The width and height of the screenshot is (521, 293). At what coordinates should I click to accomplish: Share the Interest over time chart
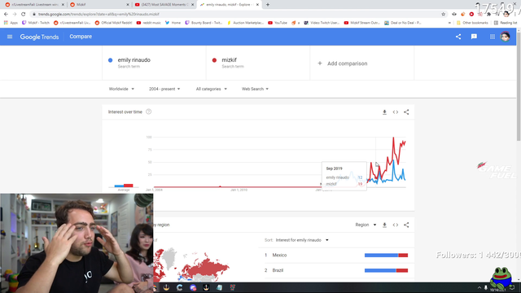click(406, 112)
